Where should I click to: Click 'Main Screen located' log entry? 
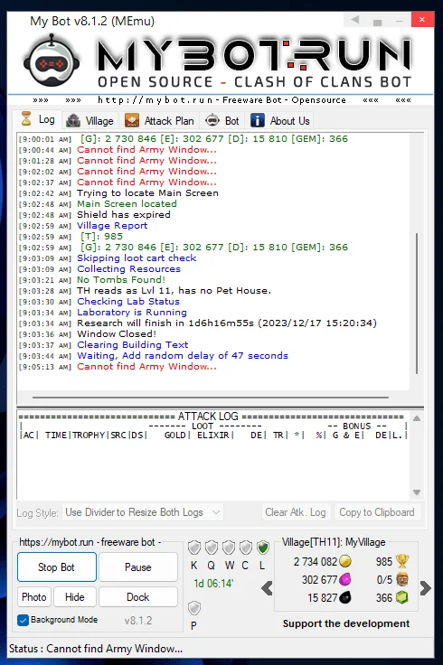[127, 203]
